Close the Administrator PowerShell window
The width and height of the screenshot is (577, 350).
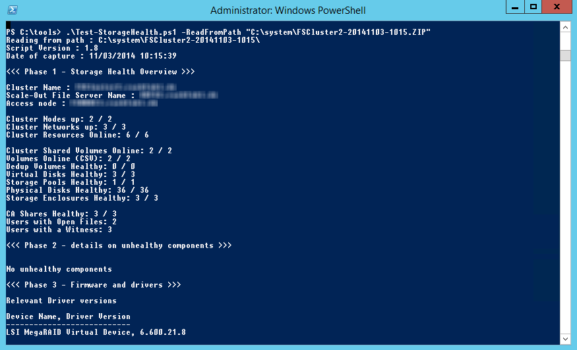point(557,7)
